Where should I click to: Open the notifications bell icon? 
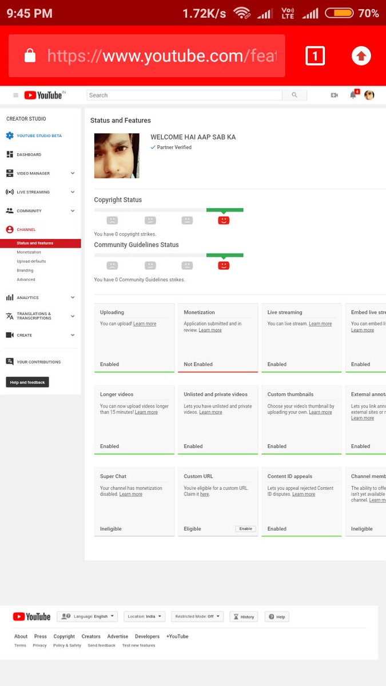pyautogui.click(x=353, y=95)
